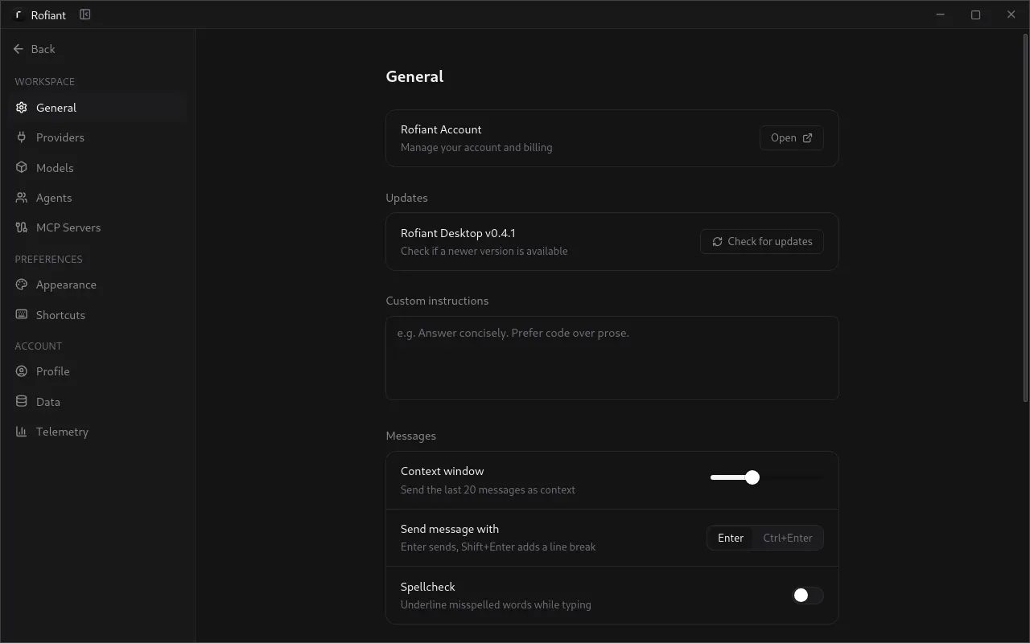Switch to Agents settings
The height and width of the screenshot is (643, 1030).
tap(97, 198)
